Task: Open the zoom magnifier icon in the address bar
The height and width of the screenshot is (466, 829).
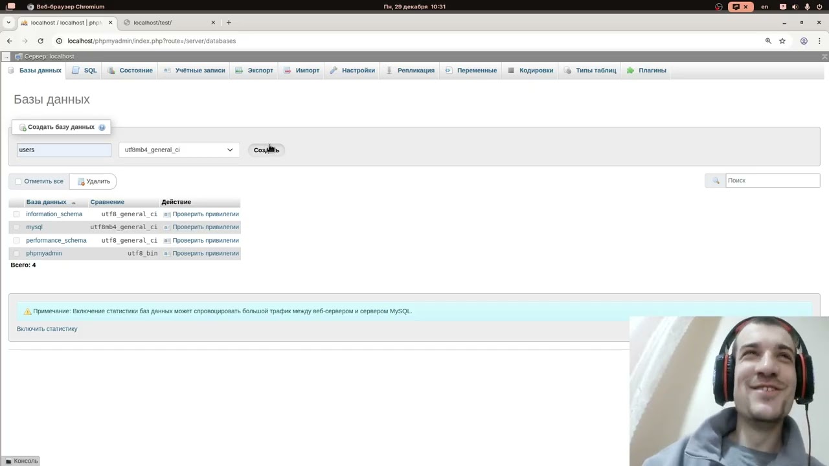Action: pyautogui.click(x=768, y=41)
